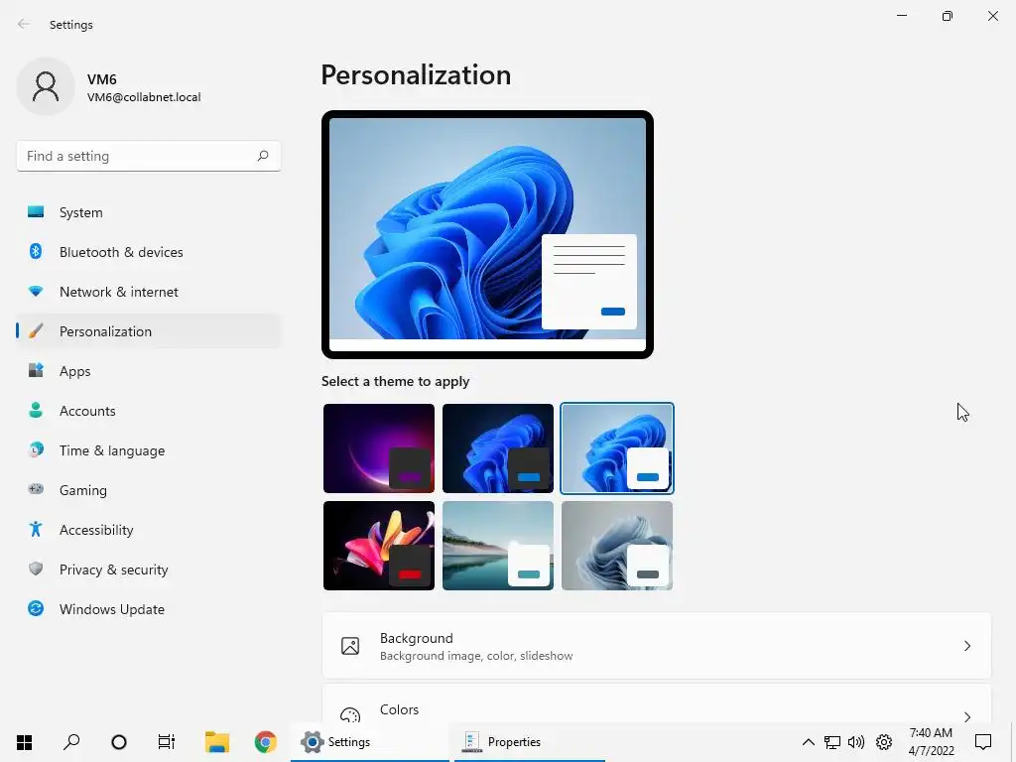Screen dimensions: 1016x762
Task: Go to Gaming settings
Action: click(149, 490)
